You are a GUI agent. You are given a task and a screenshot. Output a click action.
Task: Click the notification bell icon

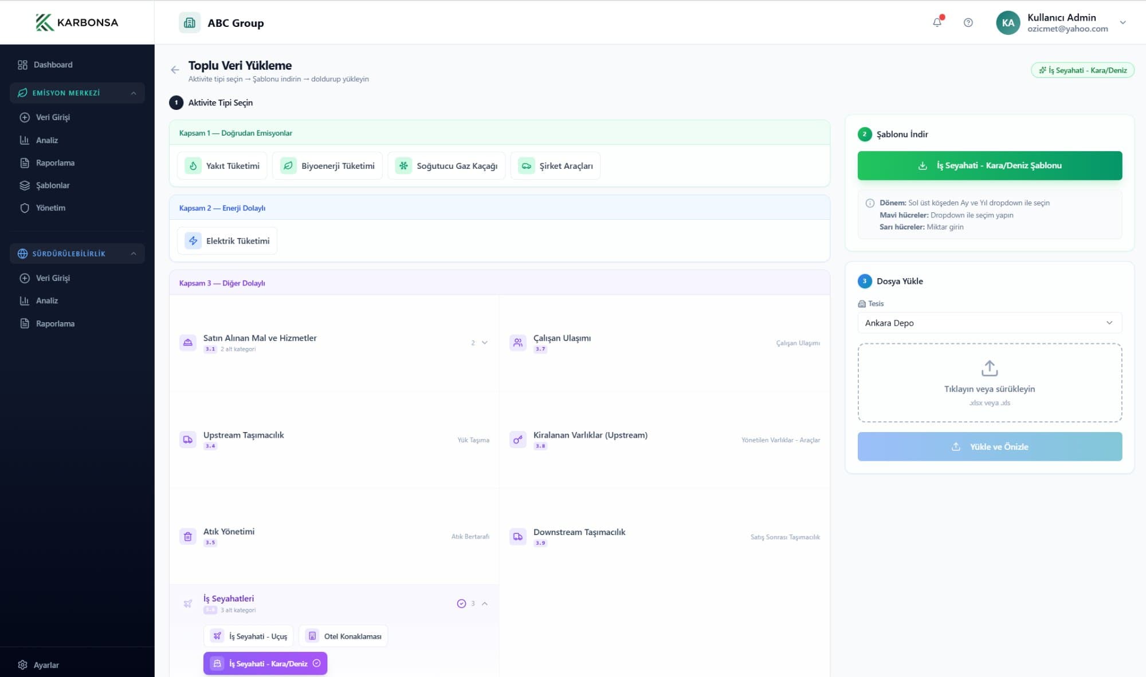(937, 22)
